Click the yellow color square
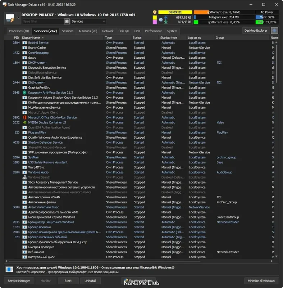This screenshot has height=288, width=283. [155, 17]
